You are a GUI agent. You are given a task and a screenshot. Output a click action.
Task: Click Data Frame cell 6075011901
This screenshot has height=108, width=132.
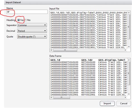[88, 95]
